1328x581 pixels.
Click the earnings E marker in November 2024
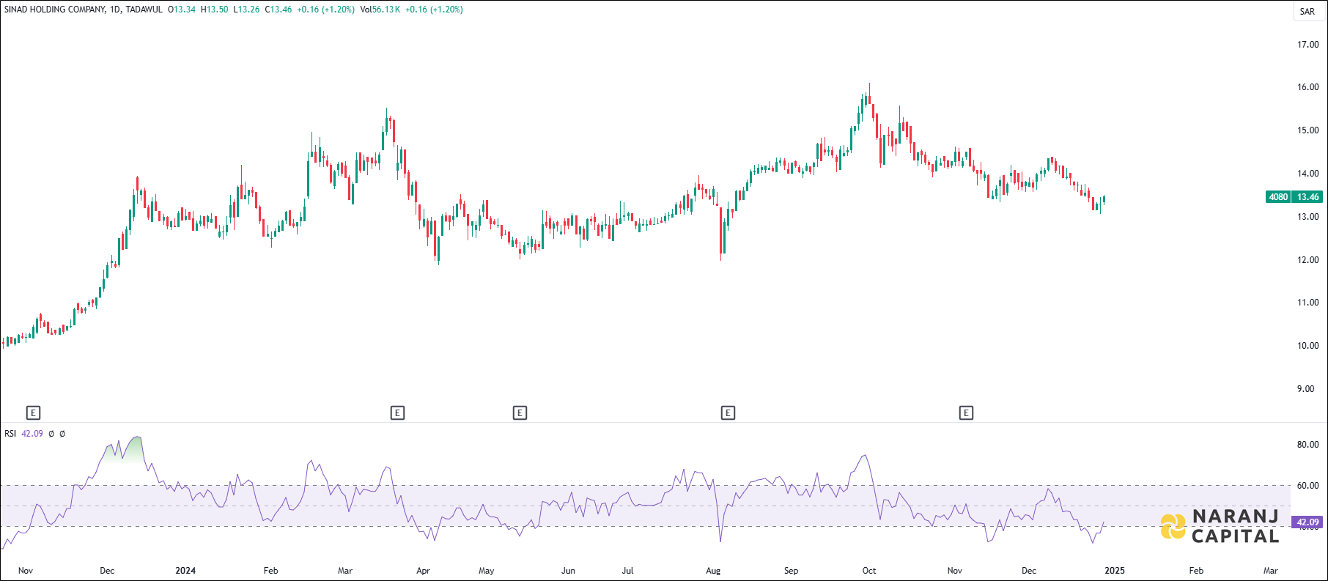[966, 413]
